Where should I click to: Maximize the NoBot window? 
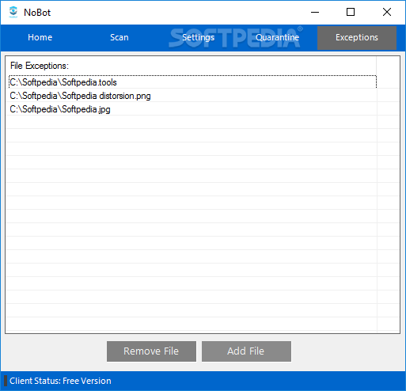pos(351,12)
